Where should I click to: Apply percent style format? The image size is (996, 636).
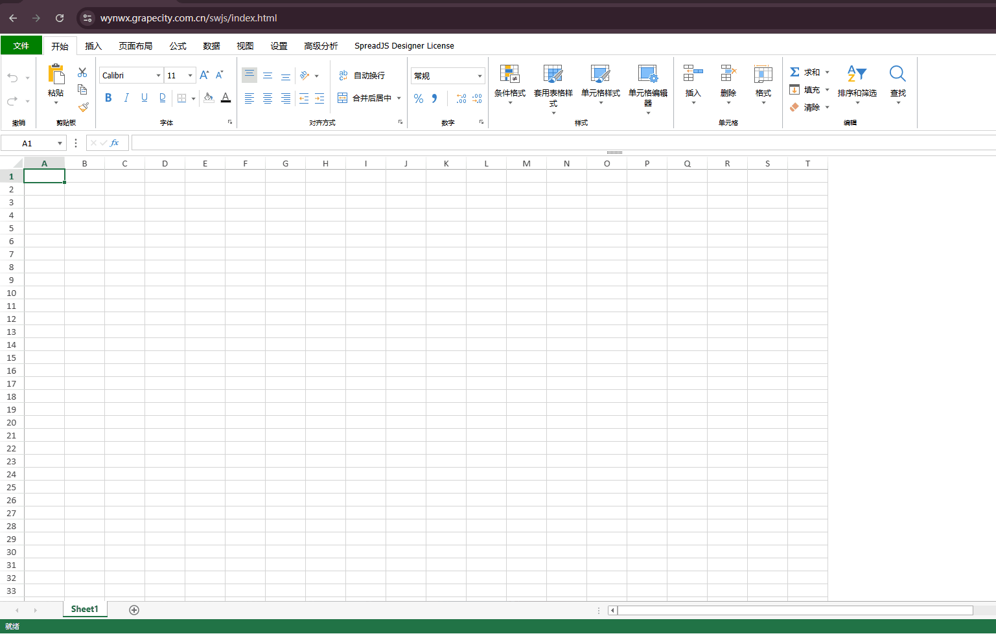click(x=419, y=98)
